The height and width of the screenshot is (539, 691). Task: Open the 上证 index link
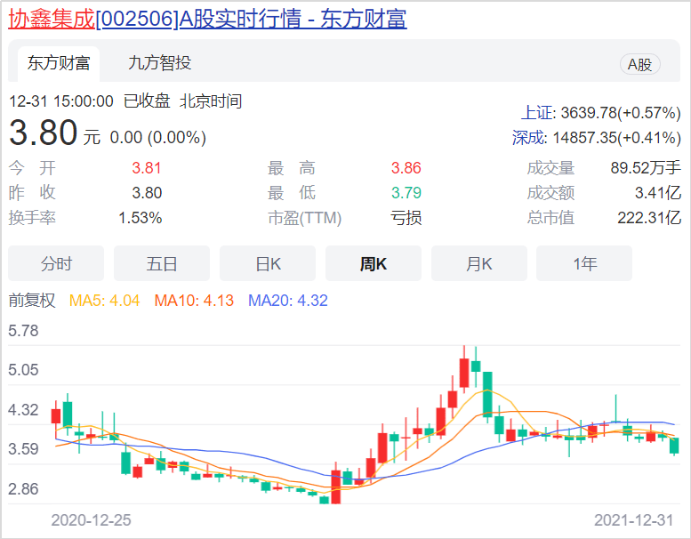pyautogui.click(x=536, y=113)
